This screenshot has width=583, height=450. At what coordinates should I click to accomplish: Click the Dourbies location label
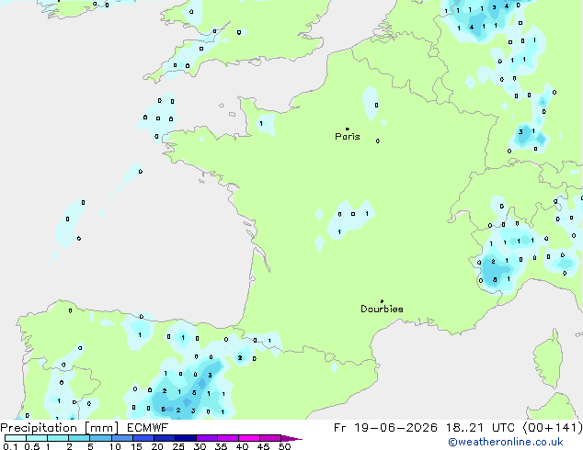(x=382, y=309)
